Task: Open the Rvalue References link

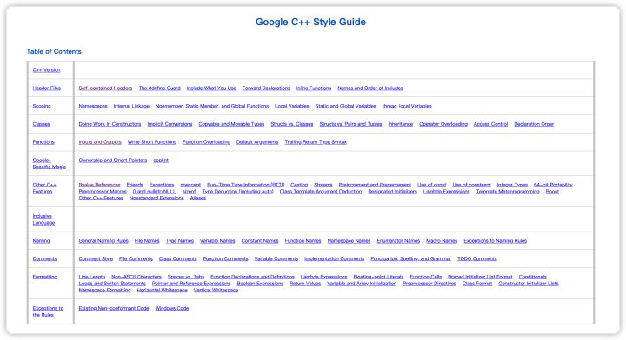Action: point(99,185)
